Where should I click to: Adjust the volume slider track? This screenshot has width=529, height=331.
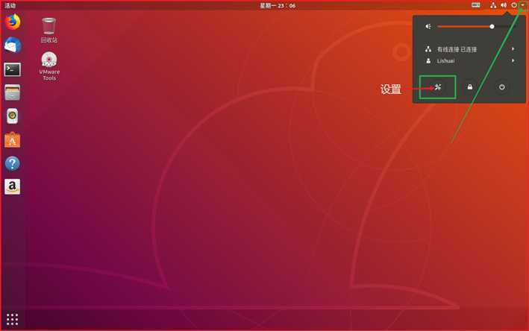tap(476, 26)
